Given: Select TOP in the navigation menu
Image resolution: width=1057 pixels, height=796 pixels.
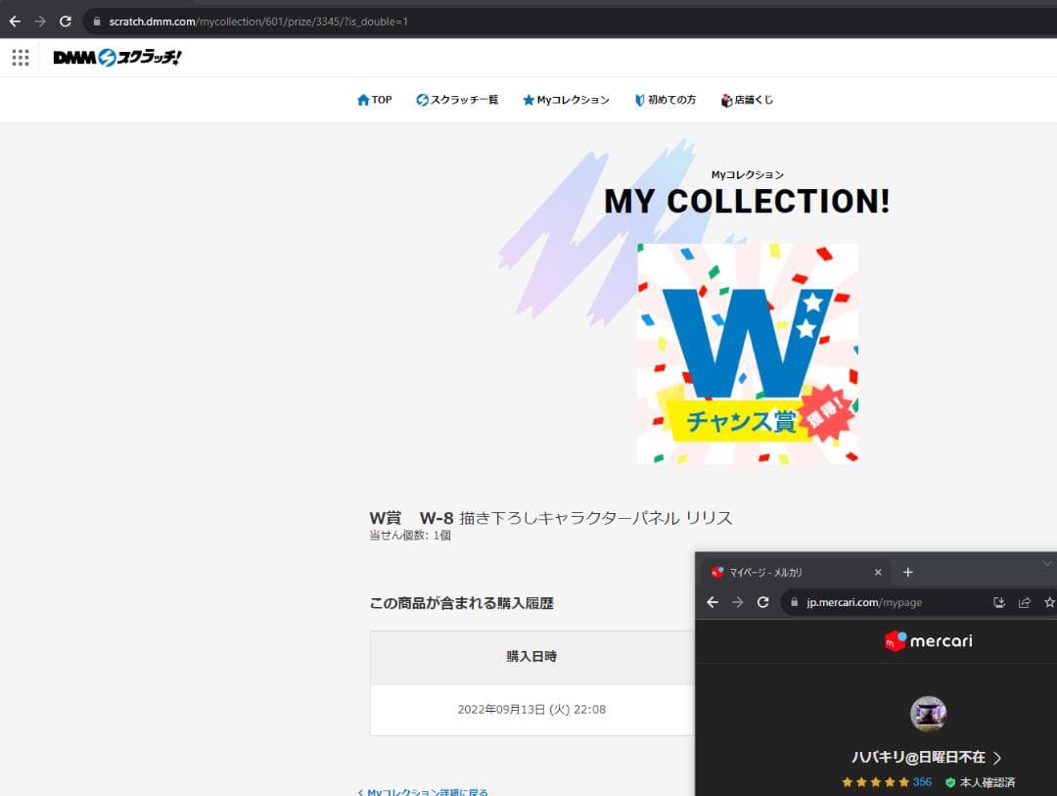Looking at the screenshot, I should pyautogui.click(x=375, y=99).
